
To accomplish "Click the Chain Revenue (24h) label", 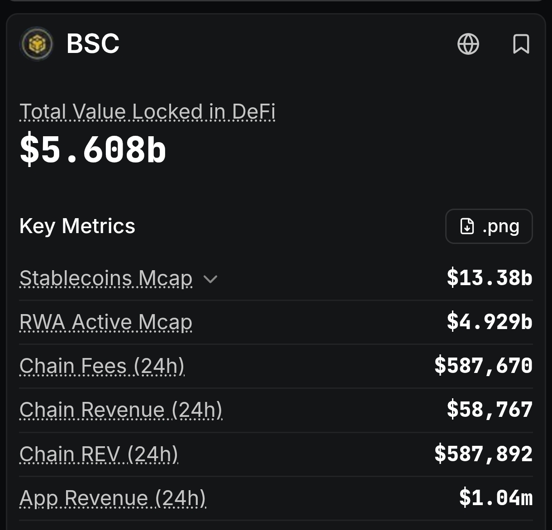I will 121,410.
